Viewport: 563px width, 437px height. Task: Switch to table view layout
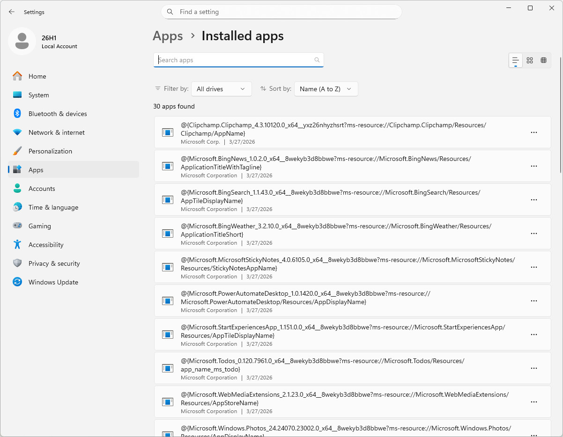pos(543,60)
